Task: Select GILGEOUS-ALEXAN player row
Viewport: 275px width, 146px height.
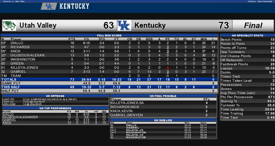Action: coord(109,55)
